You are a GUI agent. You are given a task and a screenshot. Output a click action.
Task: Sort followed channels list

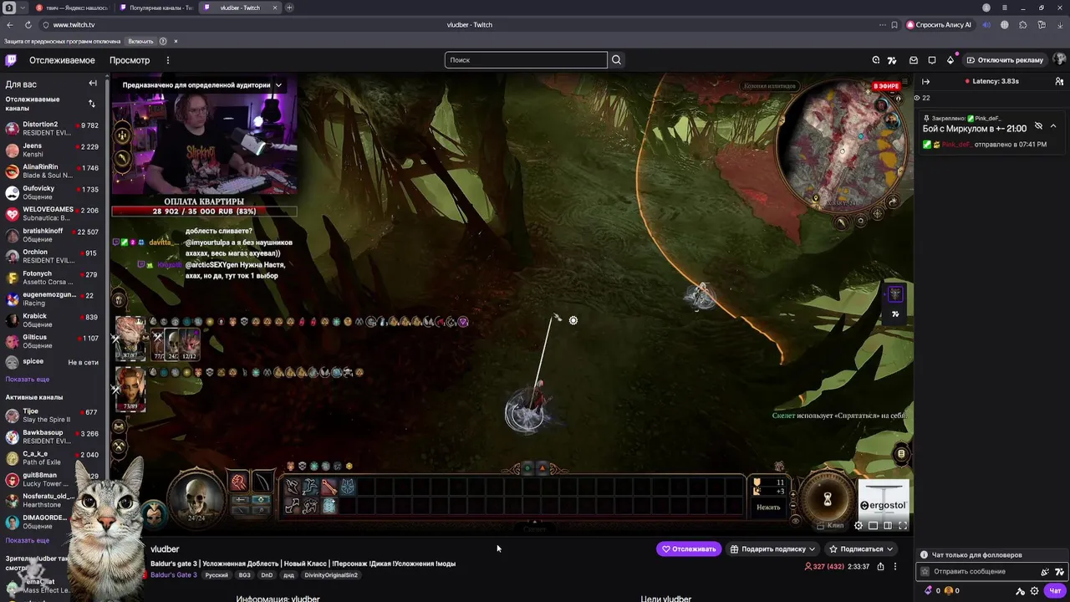point(92,104)
